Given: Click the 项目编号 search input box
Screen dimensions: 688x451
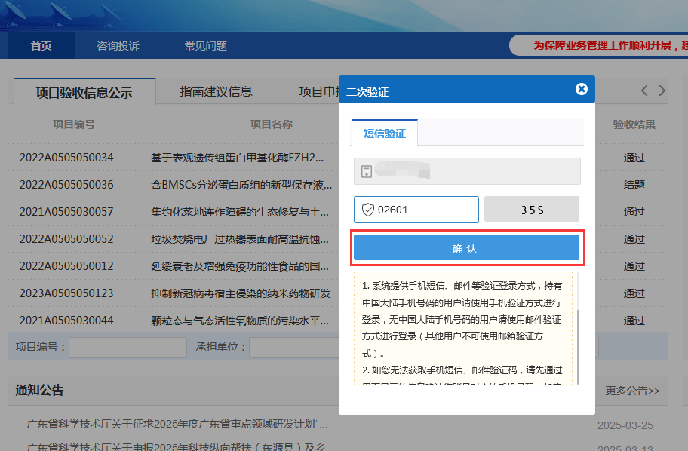Looking at the screenshot, I should 127,348.
